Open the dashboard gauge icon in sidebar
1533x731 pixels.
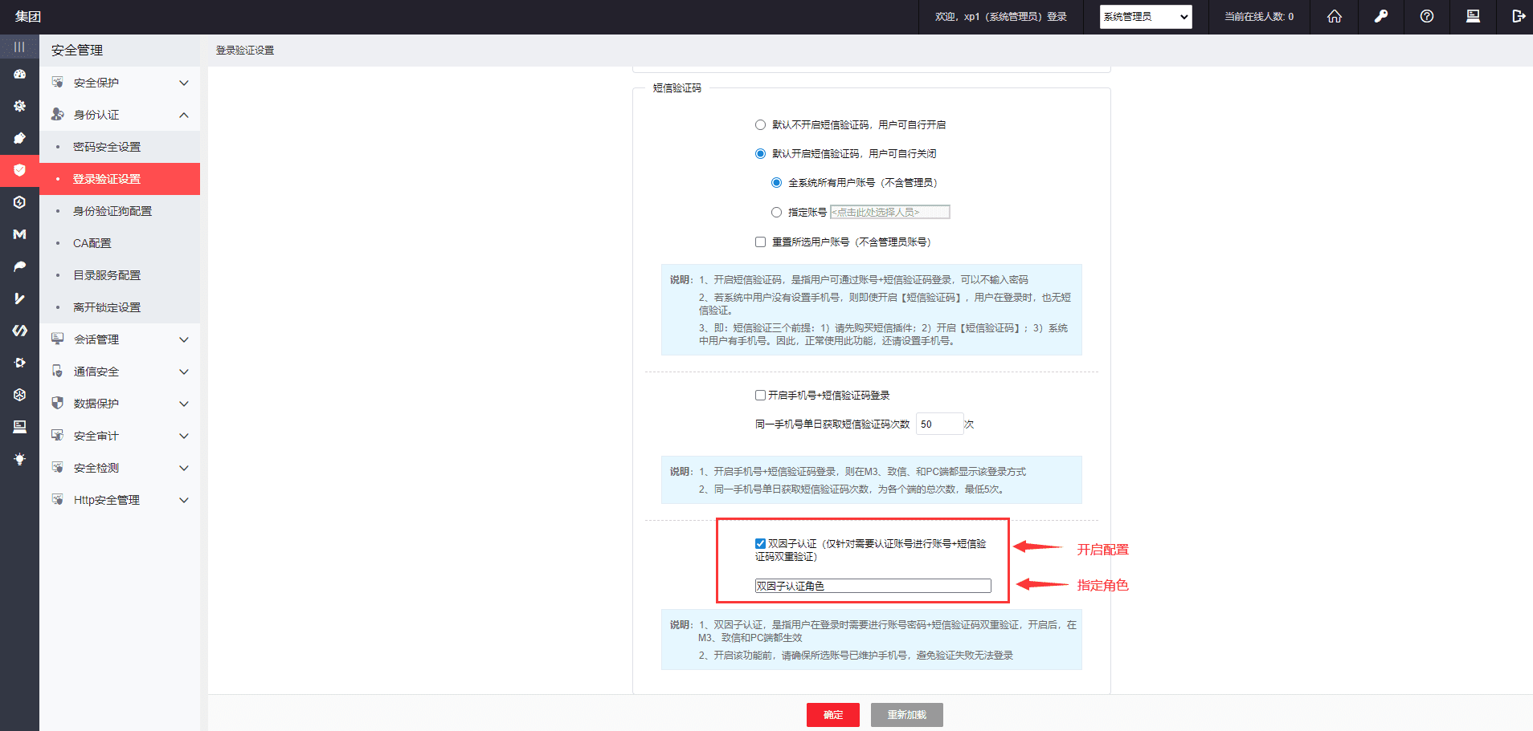(19, 74)
